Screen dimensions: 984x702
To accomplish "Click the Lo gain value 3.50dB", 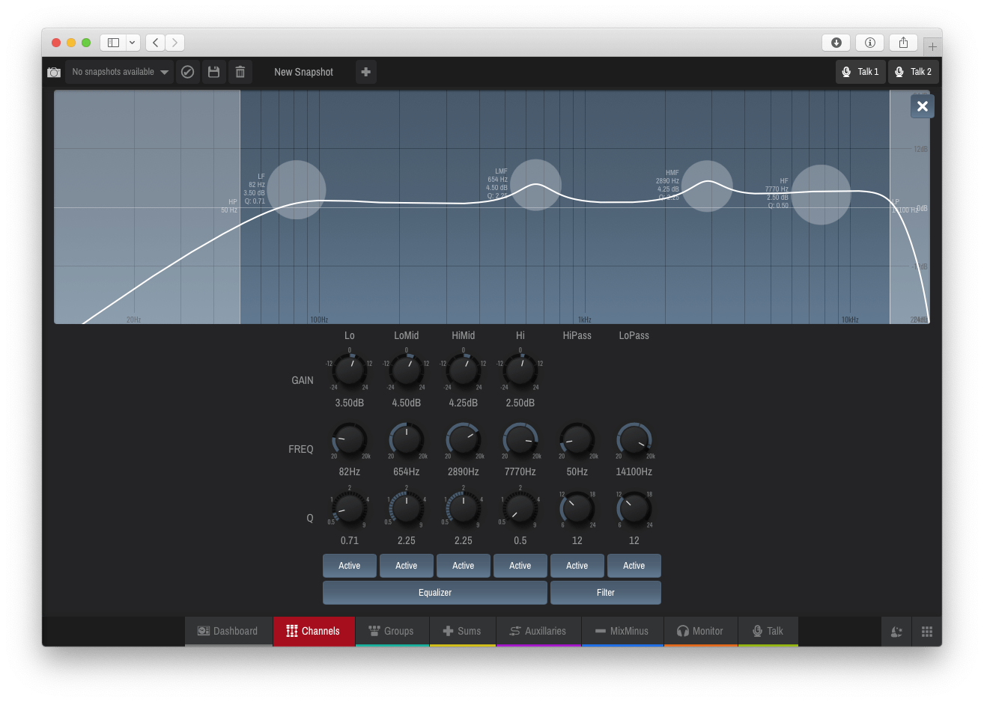I will pyautogui.click(x=350, y=403).
